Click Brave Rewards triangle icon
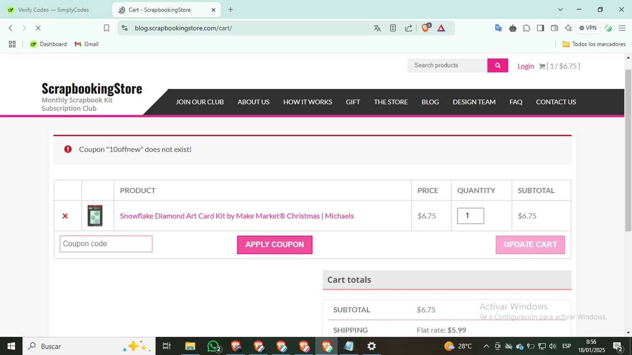This screenshot has height=355, width=632. [441, 28]
